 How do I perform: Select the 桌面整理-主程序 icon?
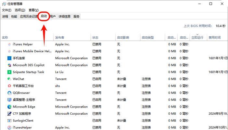(9, 100)
